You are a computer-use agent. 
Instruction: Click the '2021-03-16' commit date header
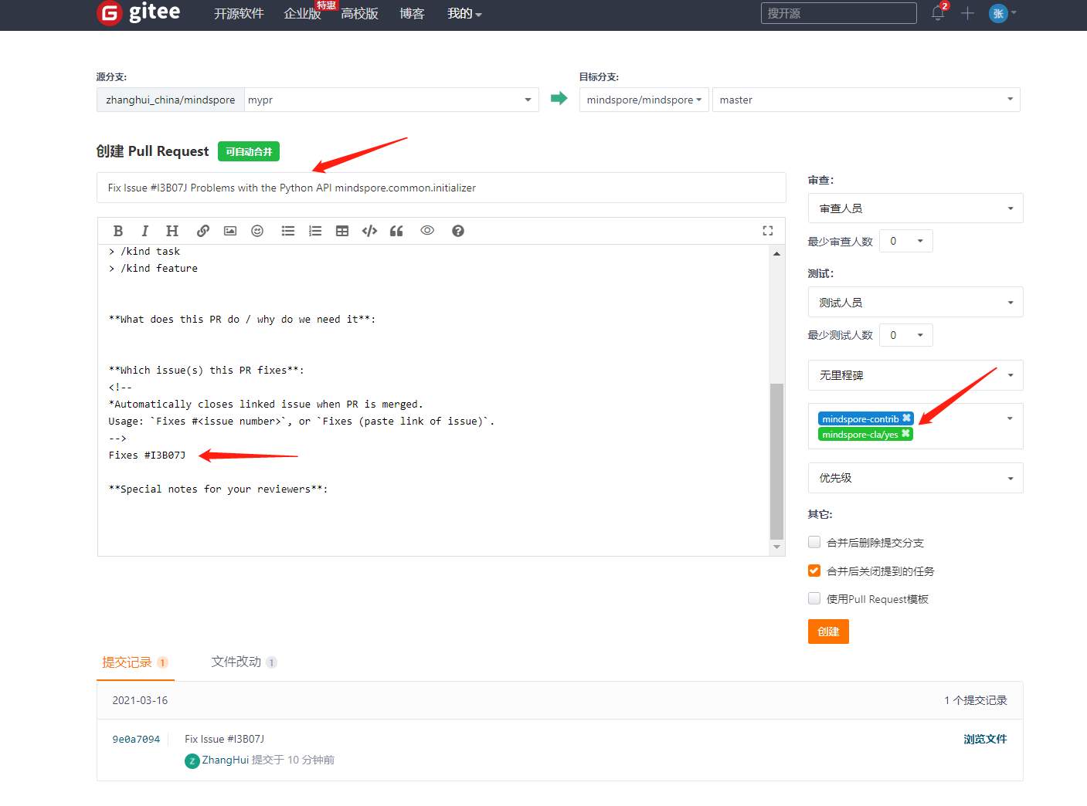click(x=140, y=700)
